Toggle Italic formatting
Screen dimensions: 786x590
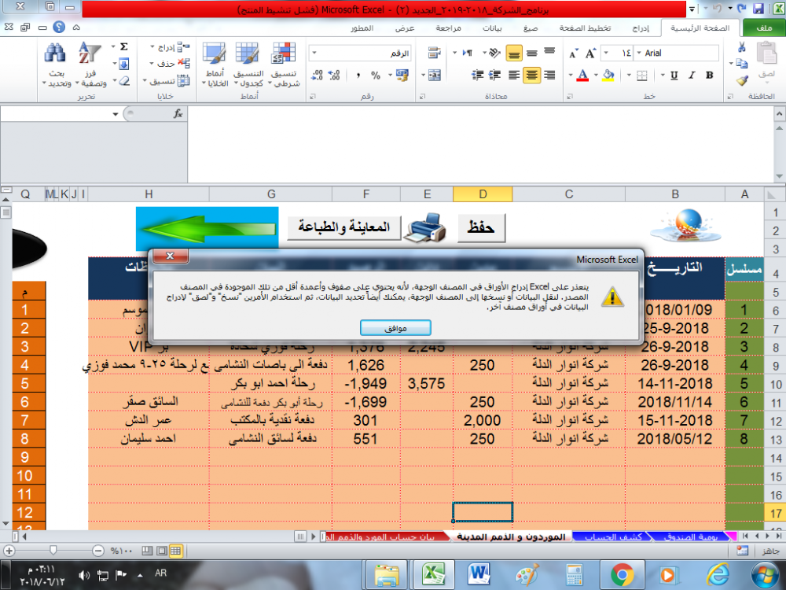point(692,76)
